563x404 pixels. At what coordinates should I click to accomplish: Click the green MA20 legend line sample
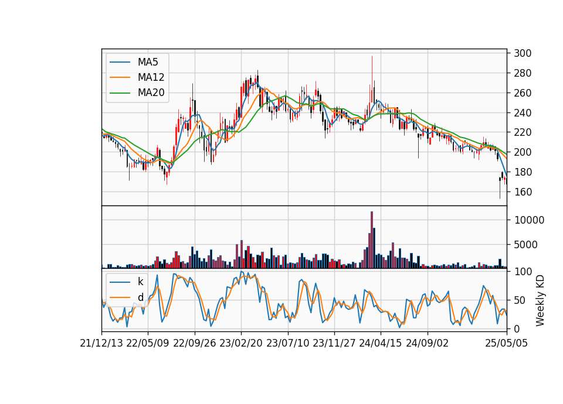coord(120,93)
